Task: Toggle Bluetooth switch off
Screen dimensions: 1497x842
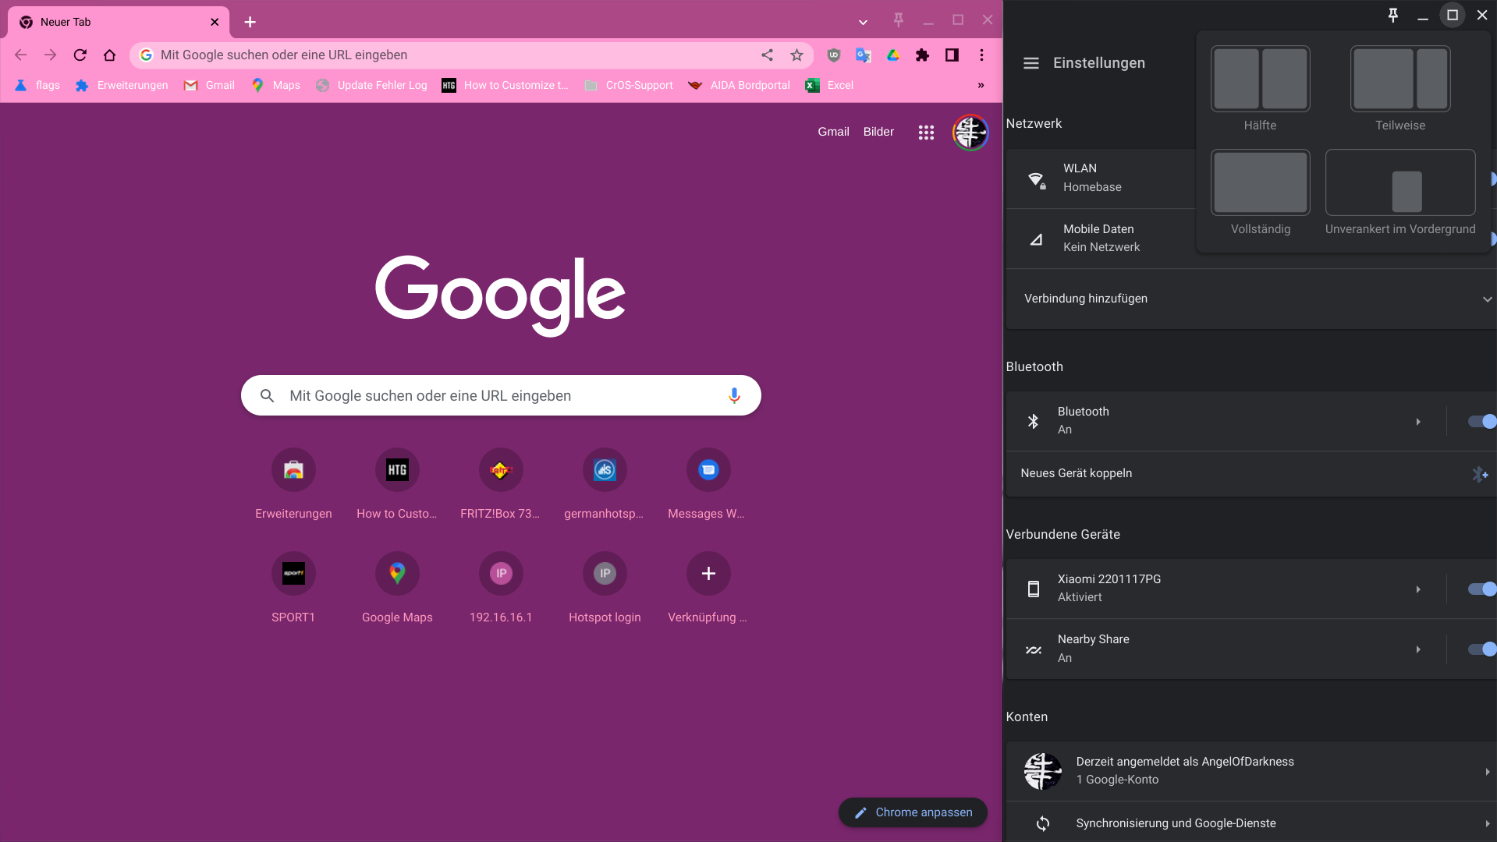Action: pos(1481,422)
